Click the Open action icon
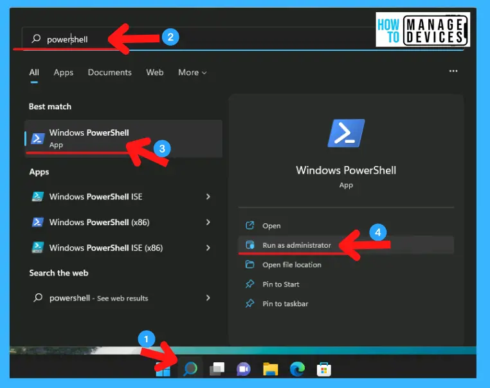The height and width of the screenshot is (388, 490). 250,225
